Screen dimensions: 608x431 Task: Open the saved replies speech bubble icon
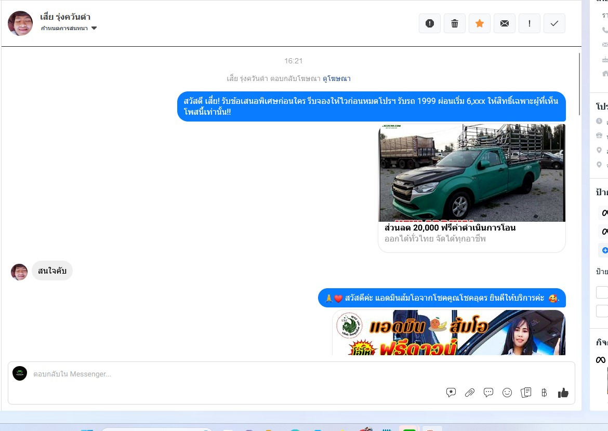488,393
